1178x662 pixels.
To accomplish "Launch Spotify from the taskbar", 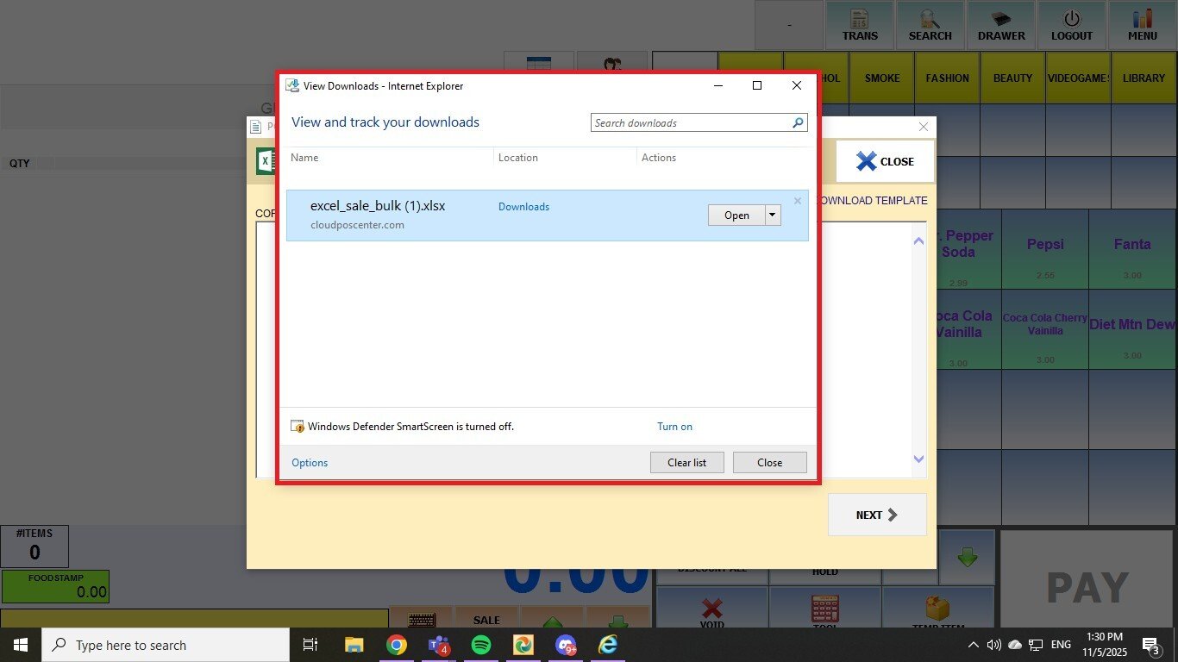I will pos(481,645).
